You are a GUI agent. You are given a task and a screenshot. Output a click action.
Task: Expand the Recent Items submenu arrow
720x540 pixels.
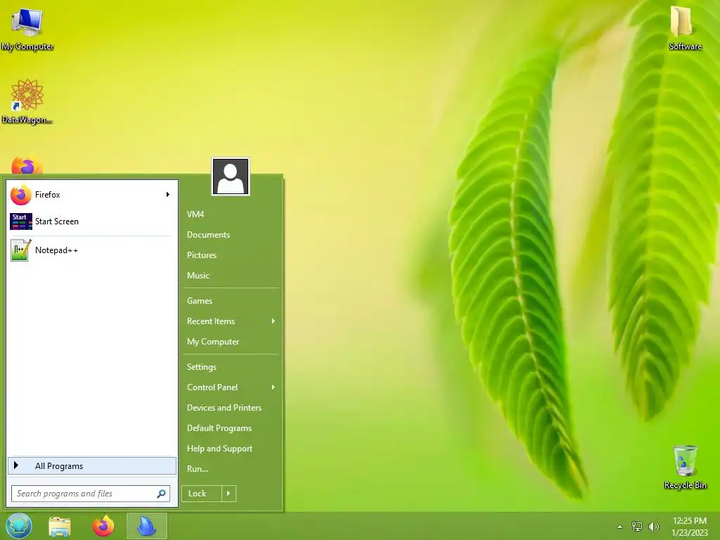[x=274, y=321]
